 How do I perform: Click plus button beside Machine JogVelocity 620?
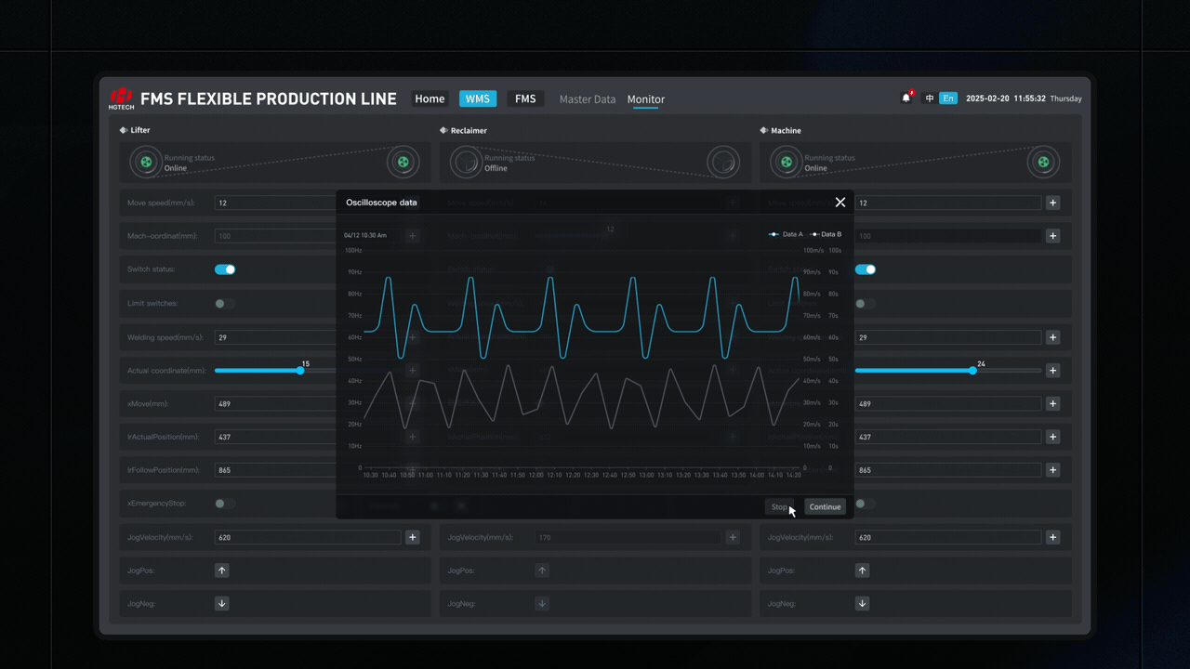[1052, 537]
